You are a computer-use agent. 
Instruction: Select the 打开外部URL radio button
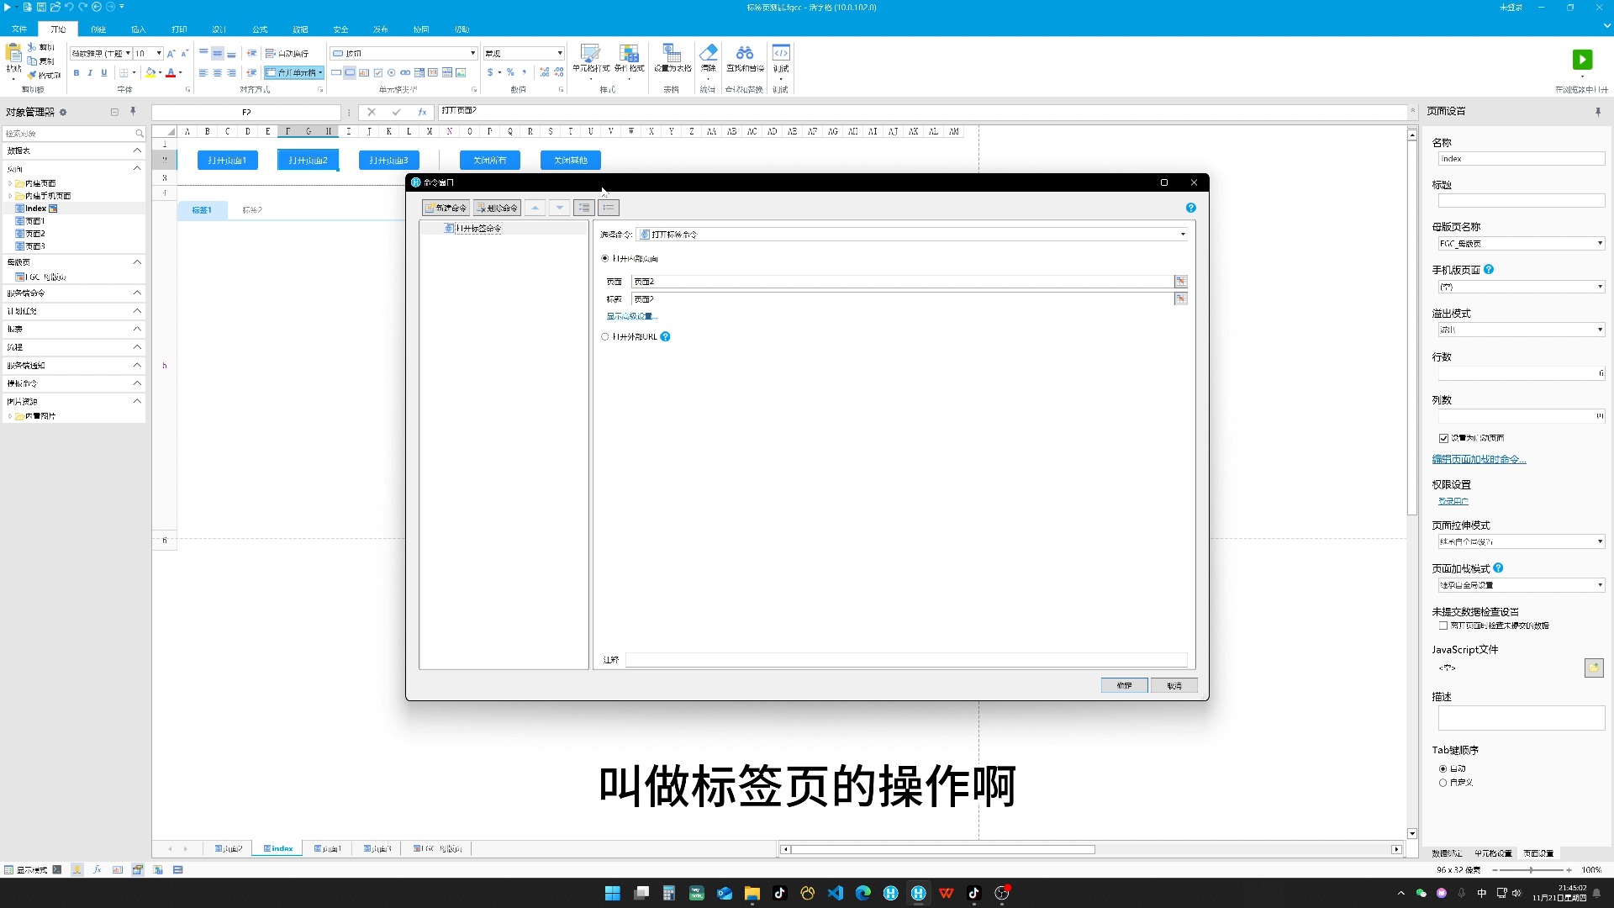605,336
